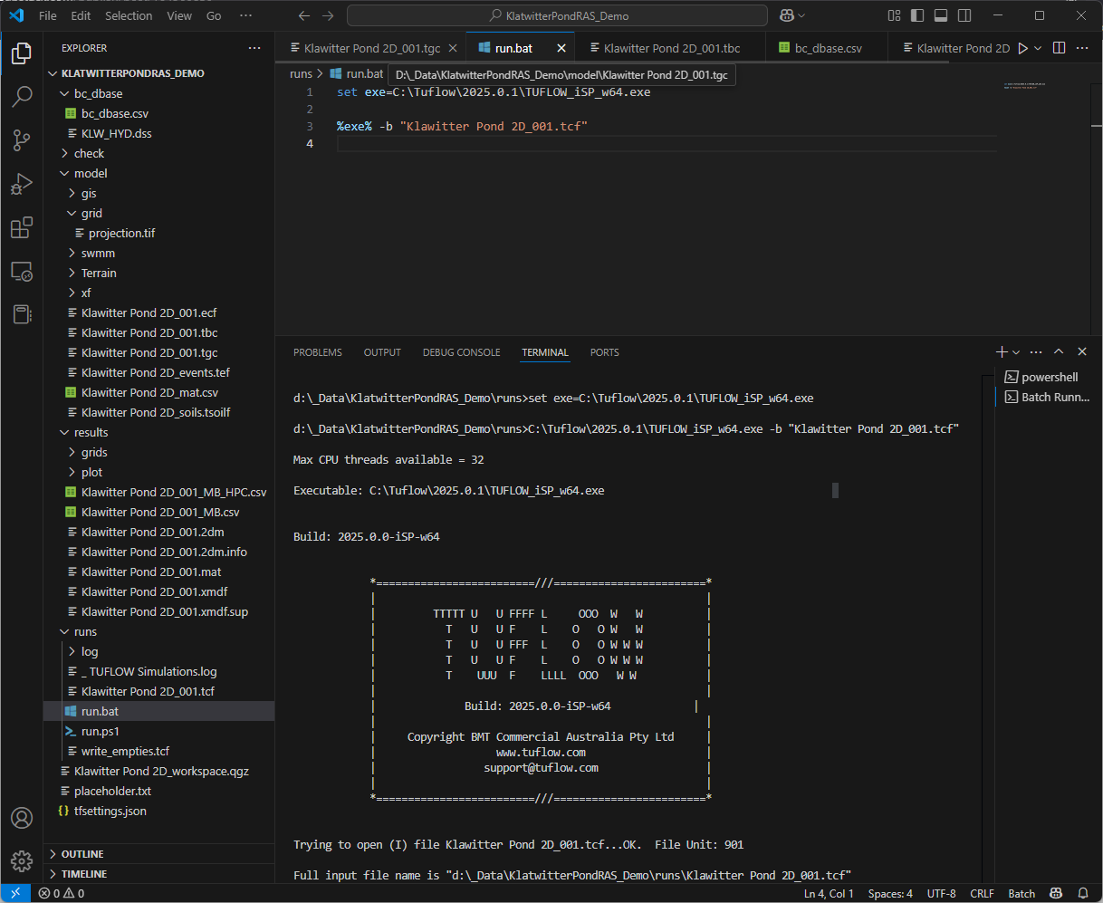Switch to the OUTPUT panel tab
The height and width of the screenshot is (903, 1103).
click(x=382, y=352)
